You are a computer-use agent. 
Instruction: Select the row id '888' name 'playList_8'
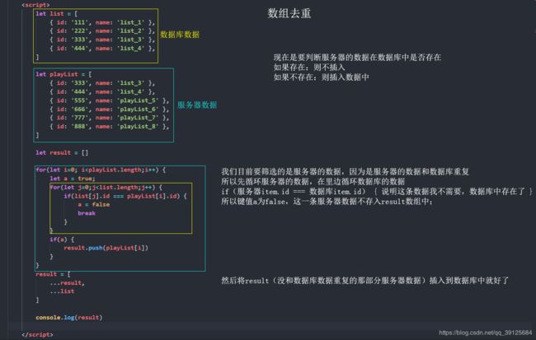110,126
